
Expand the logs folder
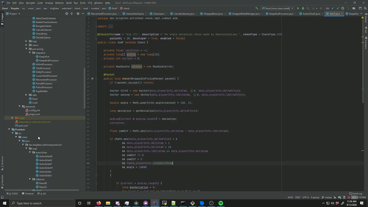point(26,41)
